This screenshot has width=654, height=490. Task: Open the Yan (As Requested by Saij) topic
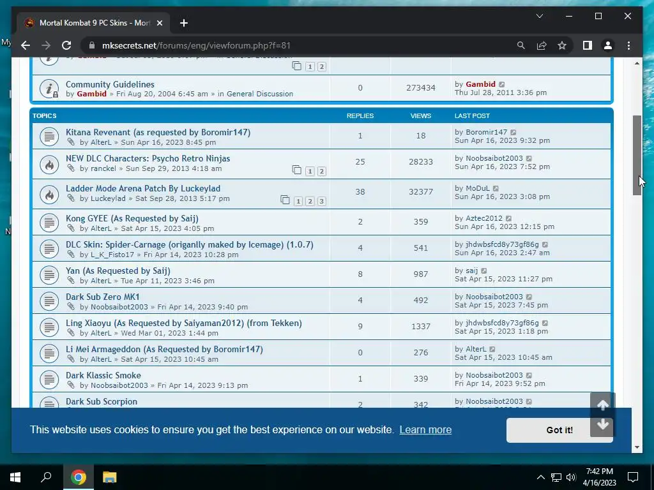(x=118, y=271)
